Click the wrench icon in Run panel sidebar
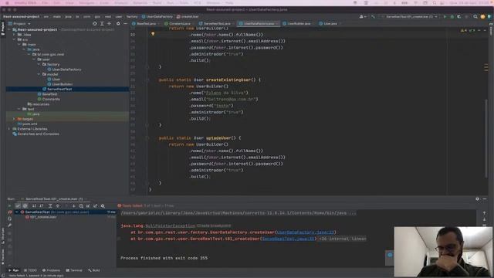 [9, 225]
